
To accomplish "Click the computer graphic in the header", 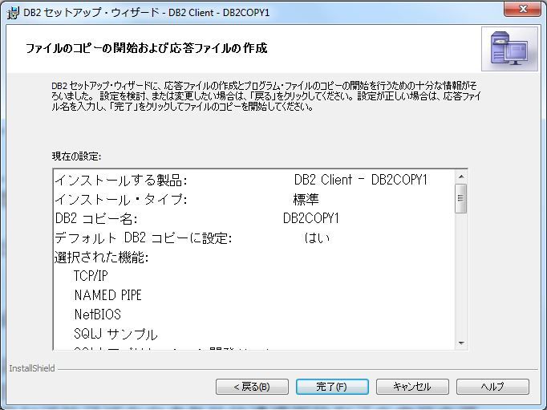I will (509, 49).
